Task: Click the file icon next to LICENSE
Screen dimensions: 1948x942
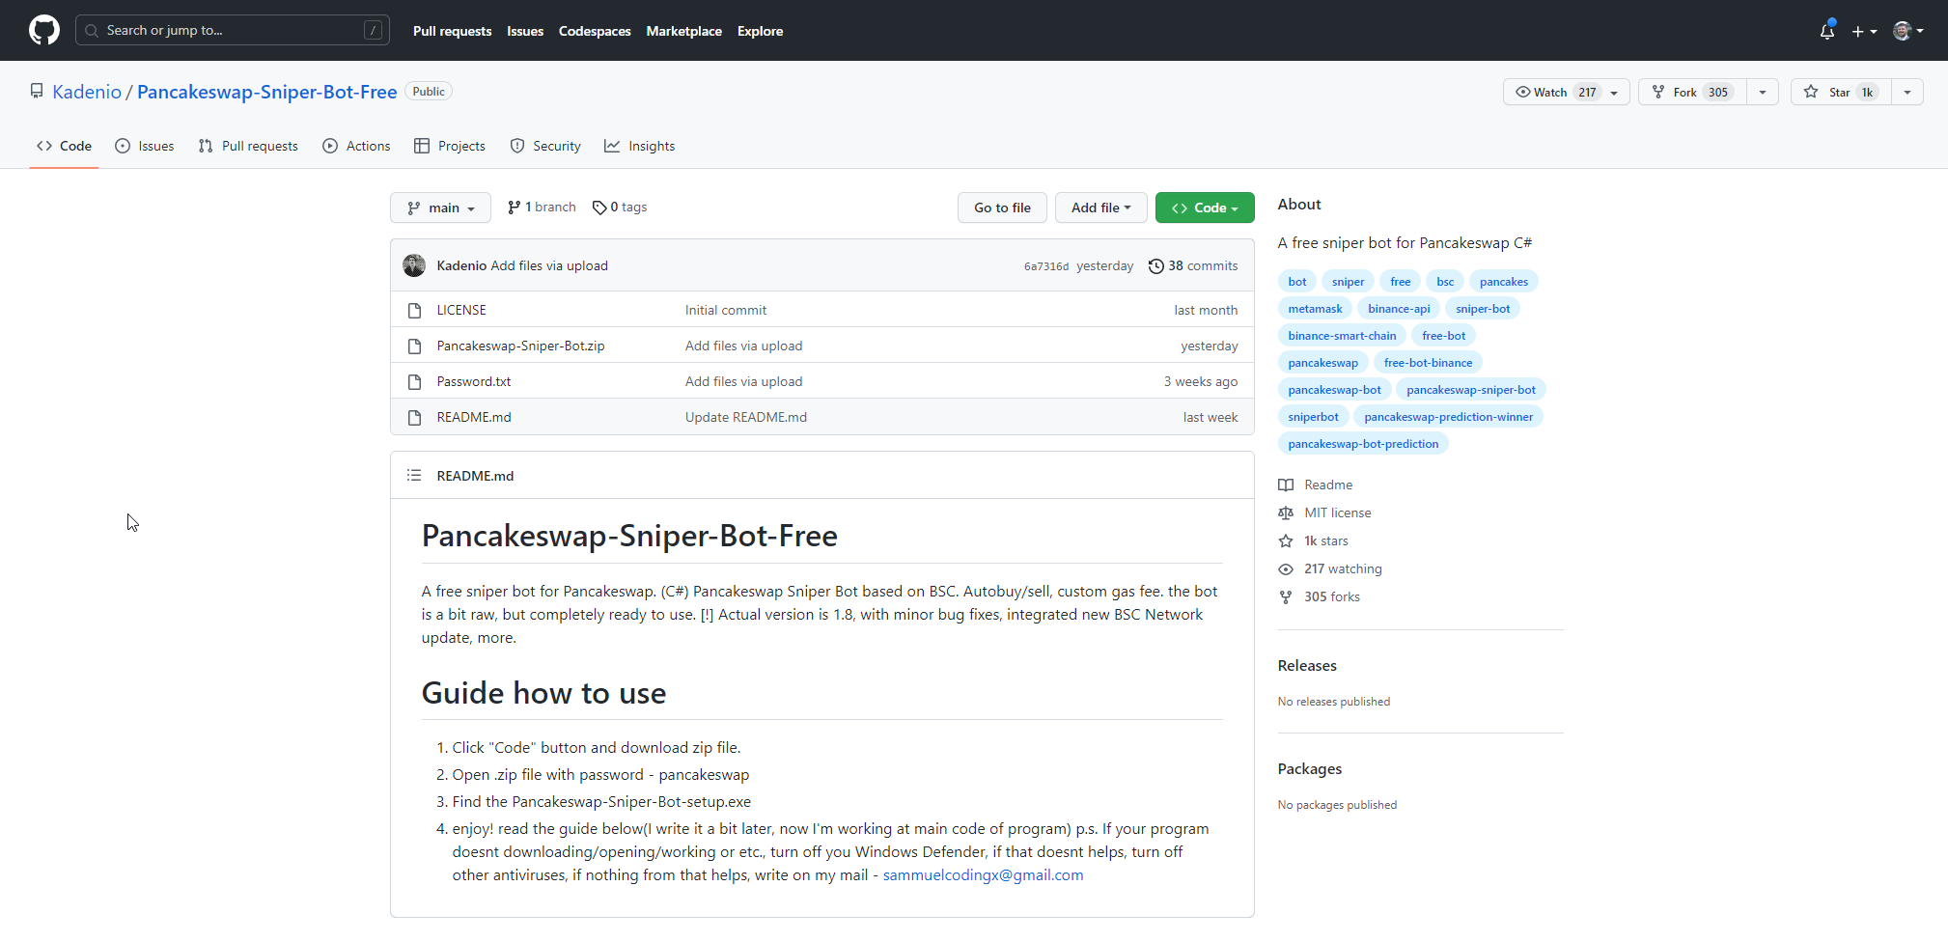Action: 414,310
